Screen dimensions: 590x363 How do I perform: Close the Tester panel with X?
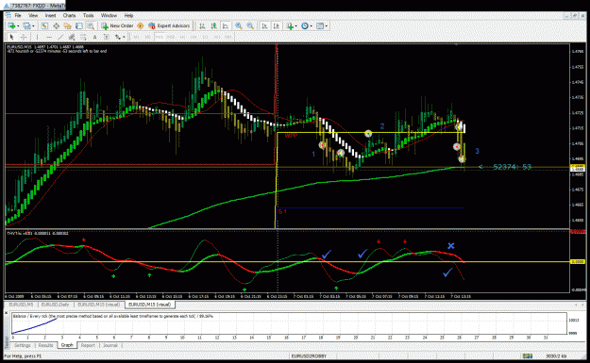[x=6, y=313]
